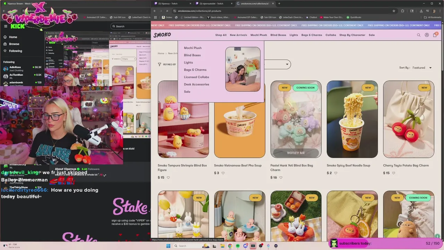Open the Bags & Charms navigation menu
This screenshot has height=250, width=444.
pos(311,35)
